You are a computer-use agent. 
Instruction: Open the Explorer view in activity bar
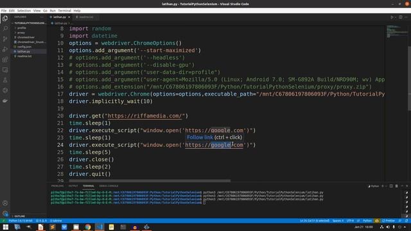(x=5, y=19)
